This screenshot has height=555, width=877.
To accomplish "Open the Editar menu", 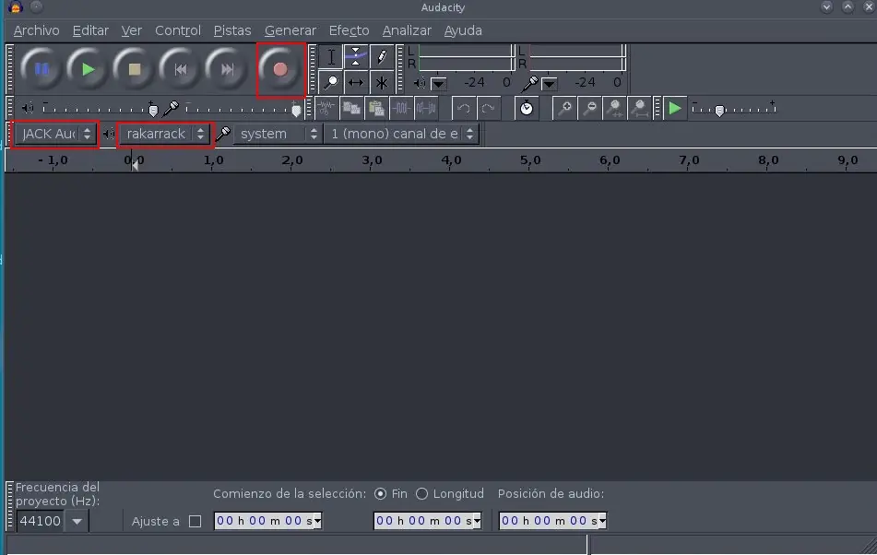I will 90,30.
